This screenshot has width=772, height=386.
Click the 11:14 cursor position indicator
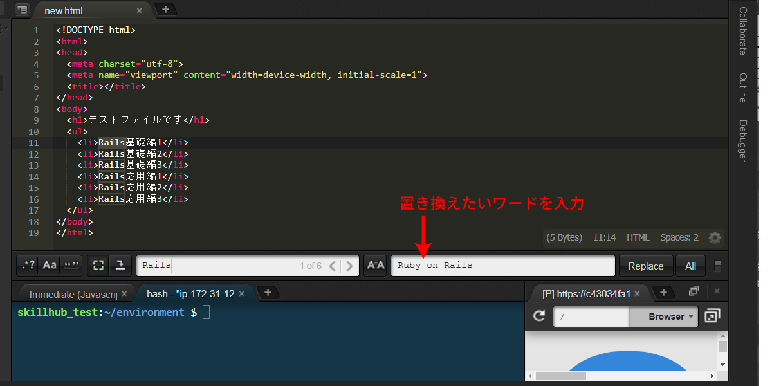tap(604, 237)
